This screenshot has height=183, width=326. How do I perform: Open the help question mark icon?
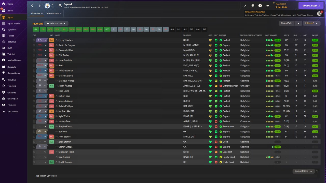[260, 6]
